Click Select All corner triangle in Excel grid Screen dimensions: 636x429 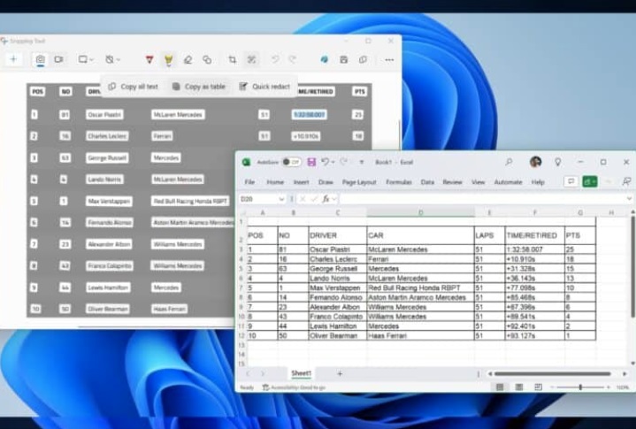click(x=242, y=212)
